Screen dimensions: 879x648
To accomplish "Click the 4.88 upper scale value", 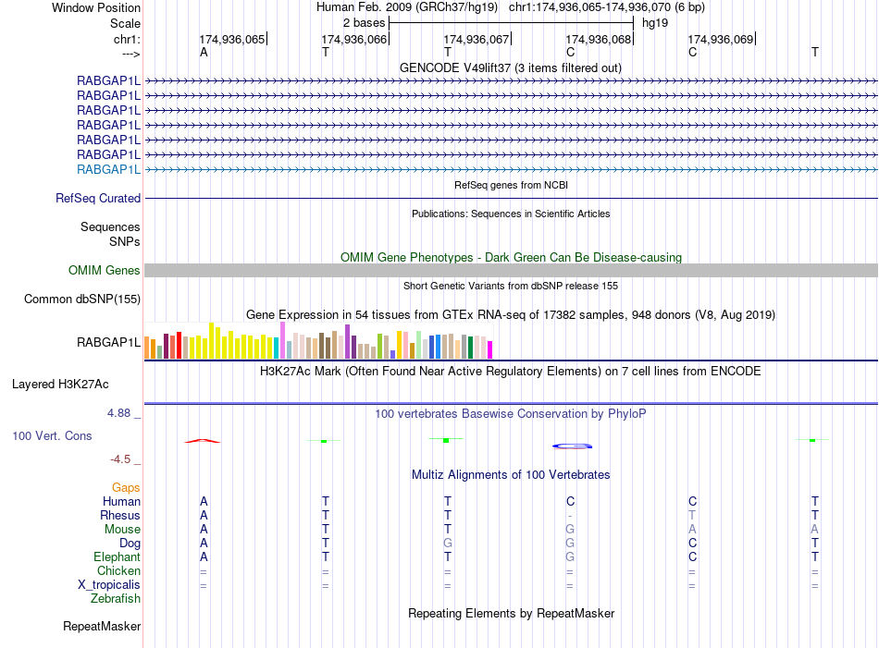I will [x=118, y=413].
